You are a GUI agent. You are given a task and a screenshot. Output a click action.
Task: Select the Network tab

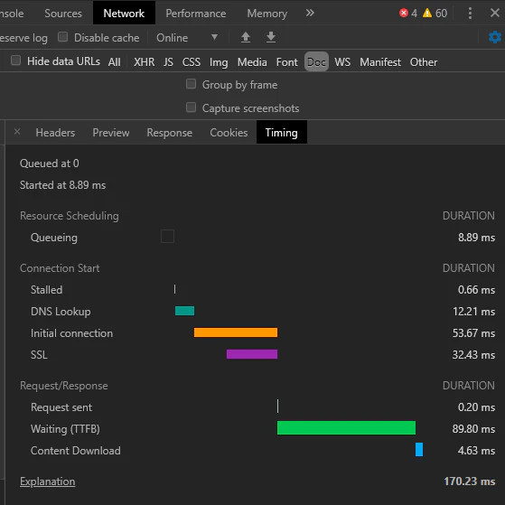click(x=124, y=14)
